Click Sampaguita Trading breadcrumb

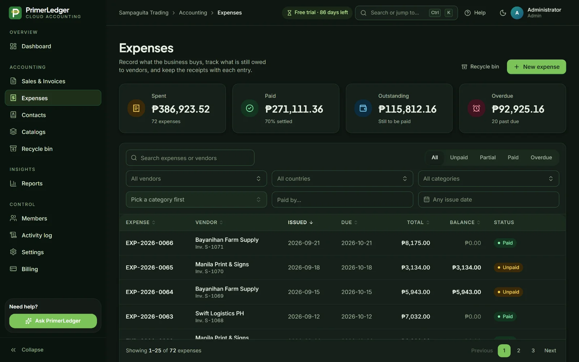(144, 13)
